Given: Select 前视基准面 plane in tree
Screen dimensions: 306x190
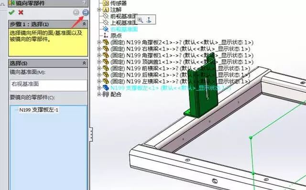Looking at the screenshot, I should [124, 16].
